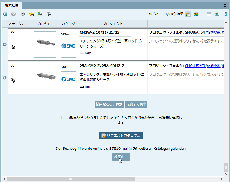Click the filter funnel icon

click(49, 14)
